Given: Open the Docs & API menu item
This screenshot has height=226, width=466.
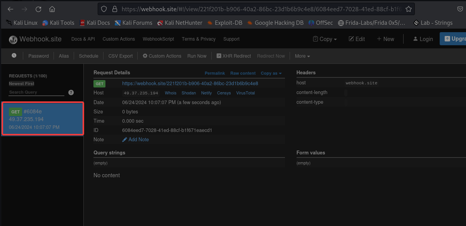Looking at the screenshot, I should [x=82, y=39].
